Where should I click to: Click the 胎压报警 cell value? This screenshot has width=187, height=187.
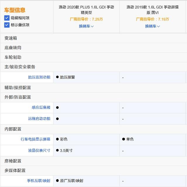67,77
